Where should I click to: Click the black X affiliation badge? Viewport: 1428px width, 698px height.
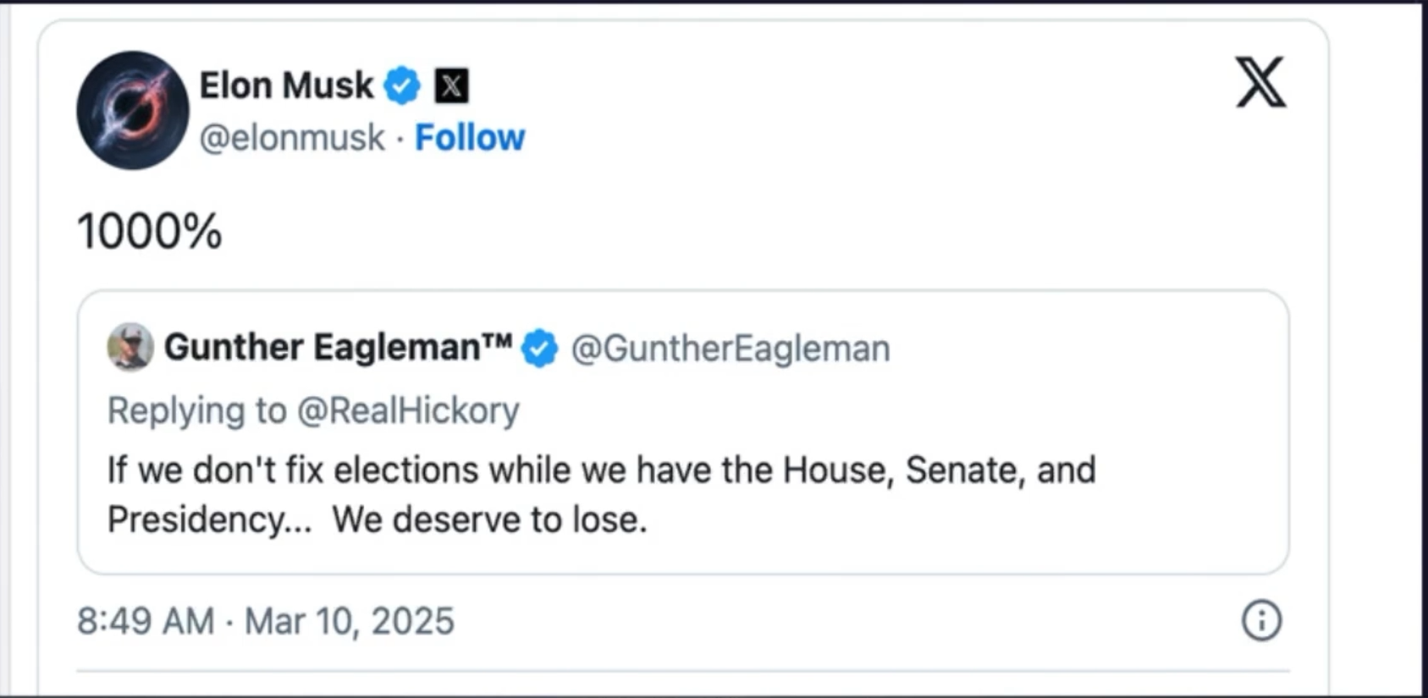pyautogui.click(x=451, y=85)
